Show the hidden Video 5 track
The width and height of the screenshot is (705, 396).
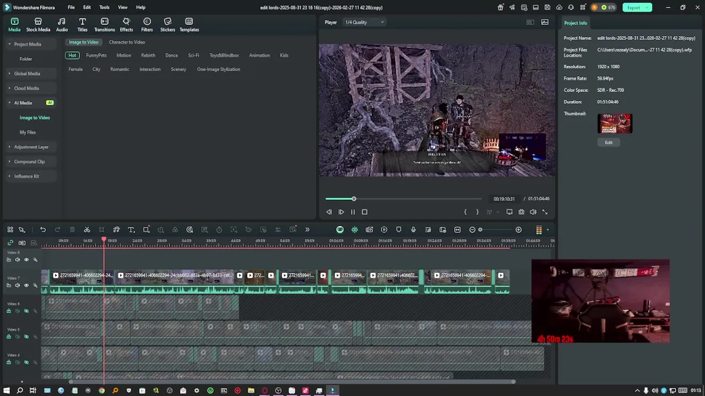click(x=26, y=337)
